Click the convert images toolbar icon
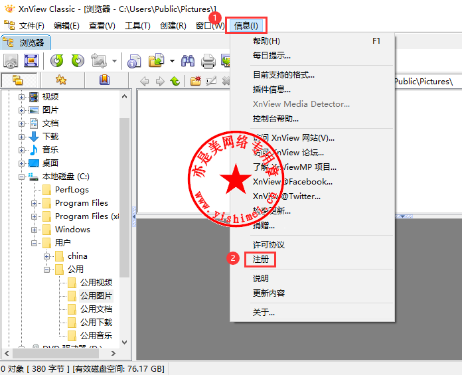462x375 pixels. (99, 60)
